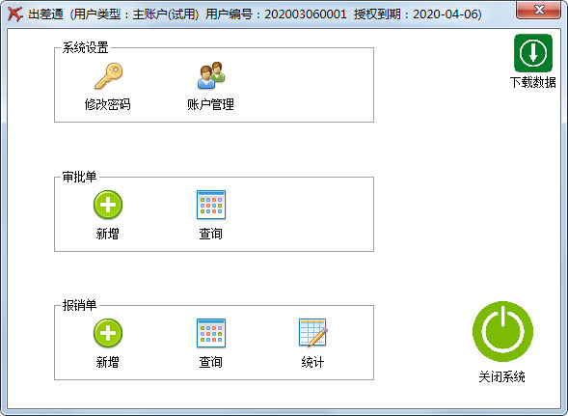Click the large green power icon
This screenshot has width=568, height=416.
tap(502, 331)
